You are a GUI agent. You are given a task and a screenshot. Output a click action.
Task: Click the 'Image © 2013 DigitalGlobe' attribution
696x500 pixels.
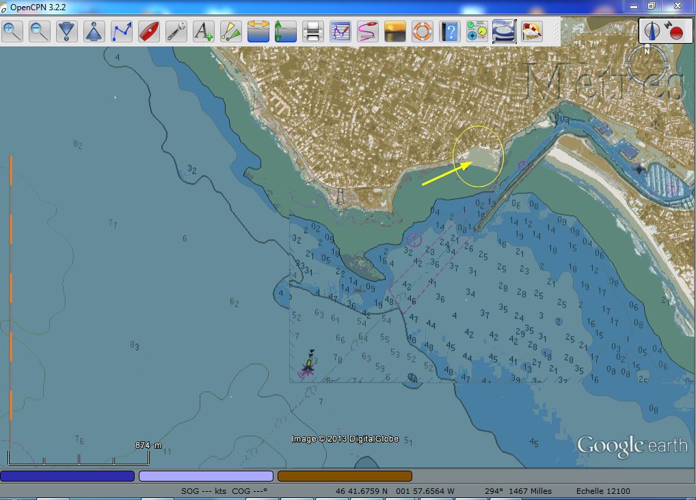point(345,439)
